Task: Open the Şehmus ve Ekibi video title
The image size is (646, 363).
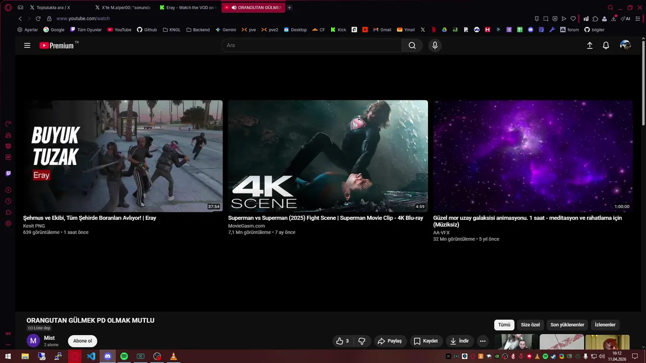Action: (90, 218)
